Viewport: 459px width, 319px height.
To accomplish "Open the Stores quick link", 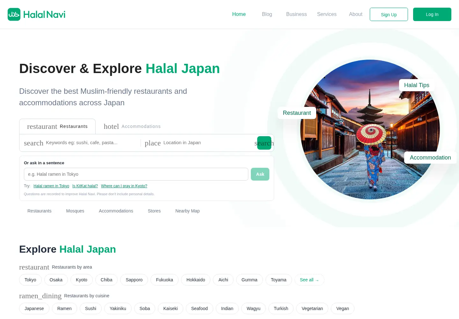I will point(154,211).
